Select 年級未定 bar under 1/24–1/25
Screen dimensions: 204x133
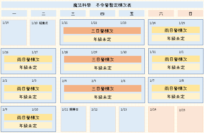pos(176,38)
